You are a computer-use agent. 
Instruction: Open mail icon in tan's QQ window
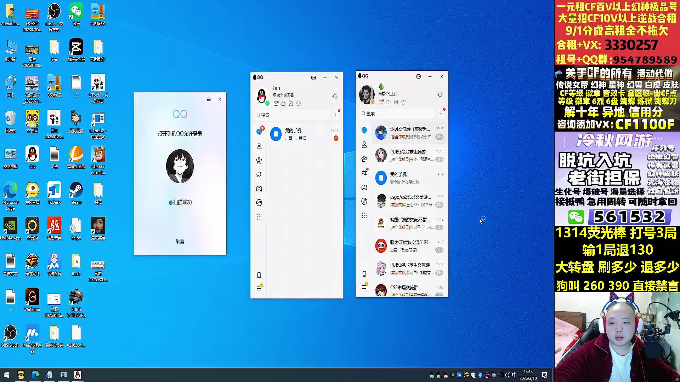[x=276, y=104]
